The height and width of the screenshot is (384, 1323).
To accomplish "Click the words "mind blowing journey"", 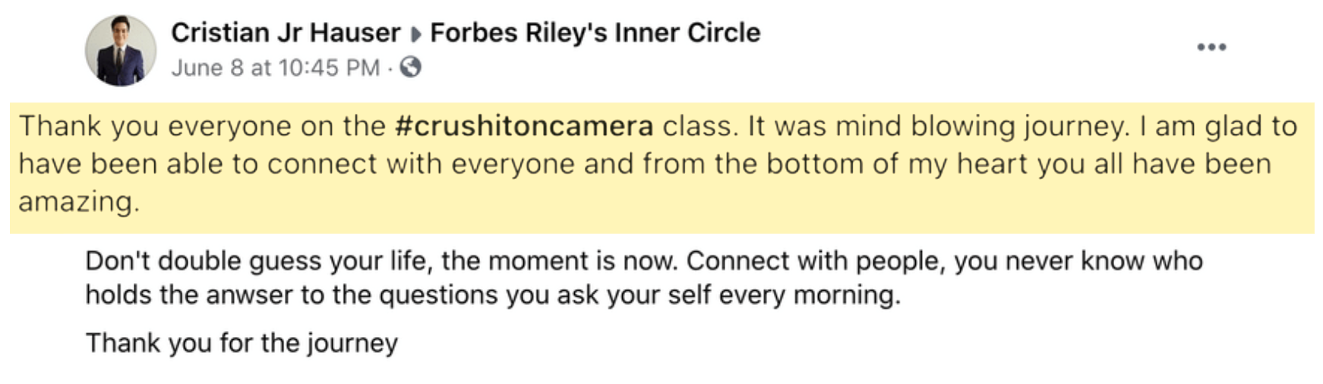I will click(983, 127).
